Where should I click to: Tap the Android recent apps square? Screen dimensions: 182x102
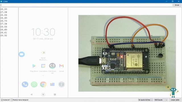(55, 94)
